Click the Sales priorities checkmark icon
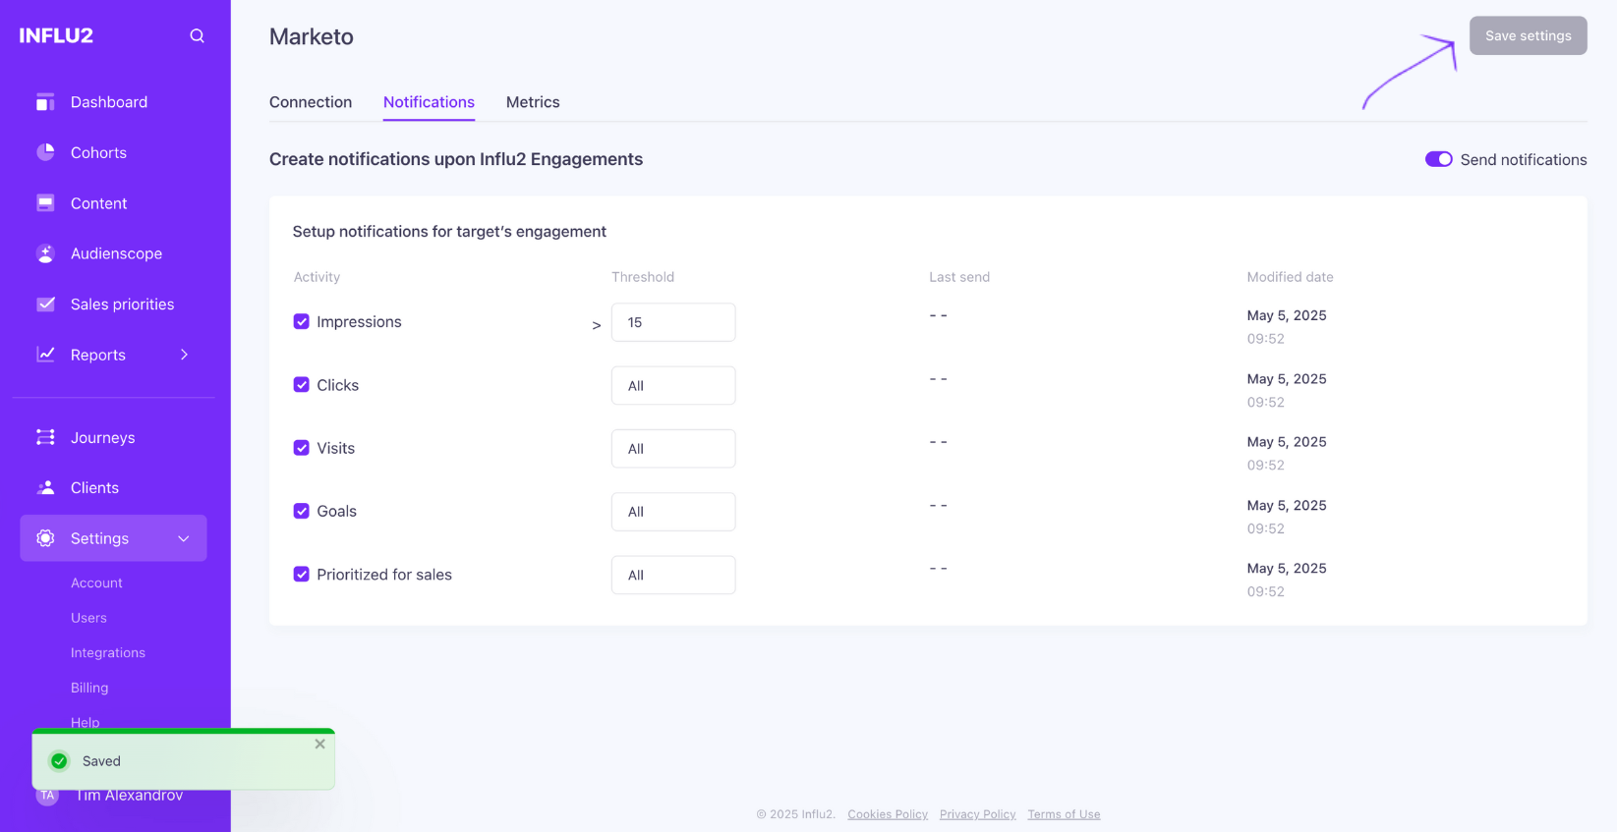This screenshot has width=1617, height=832. pos(45,305)
